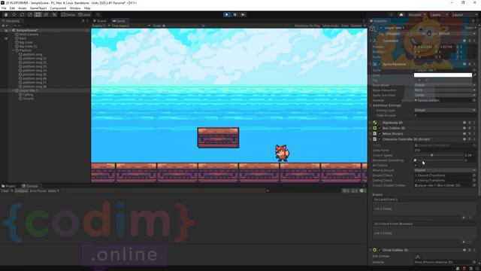Click the Sprite Renderer Color swatch
Screen dimensions: 481x271
pyautogui.click(x=443, y=75)
